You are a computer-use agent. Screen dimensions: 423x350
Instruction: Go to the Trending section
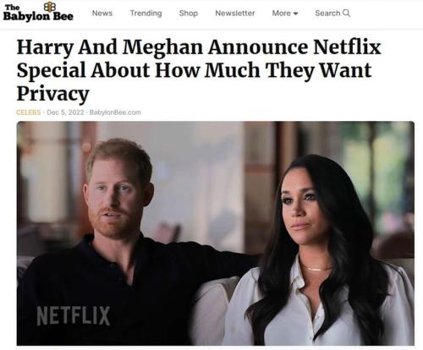146,14
